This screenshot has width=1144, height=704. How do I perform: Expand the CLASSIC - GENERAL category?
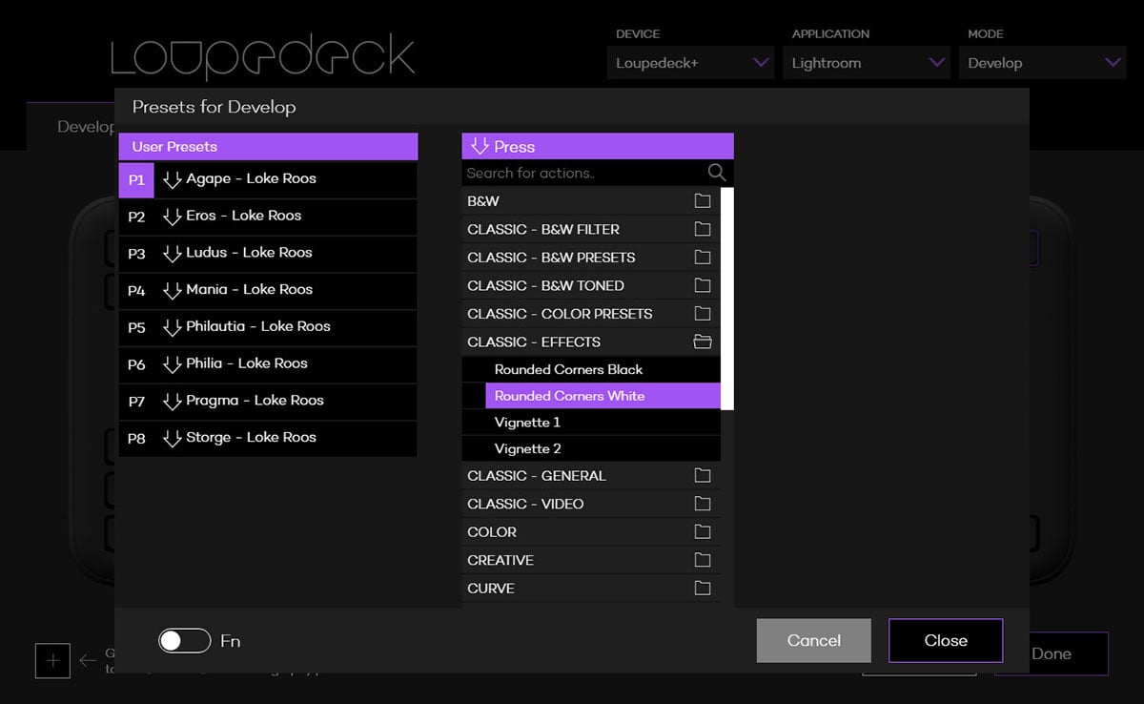pyautogui.click(x=591, y=475)
